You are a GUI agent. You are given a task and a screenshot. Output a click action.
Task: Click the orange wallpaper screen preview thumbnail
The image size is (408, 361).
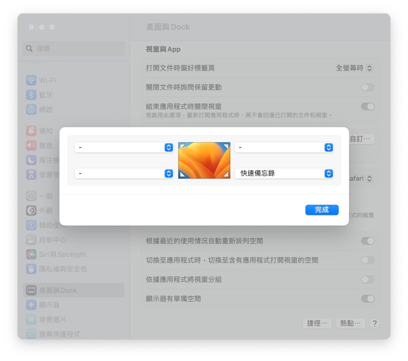[x=204, y=160]
